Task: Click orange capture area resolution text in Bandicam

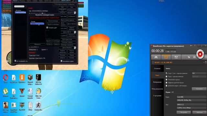Action: coord(163,63)
